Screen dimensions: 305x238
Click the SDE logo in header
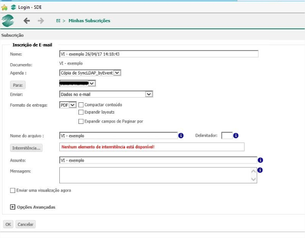tap(8, 21)
